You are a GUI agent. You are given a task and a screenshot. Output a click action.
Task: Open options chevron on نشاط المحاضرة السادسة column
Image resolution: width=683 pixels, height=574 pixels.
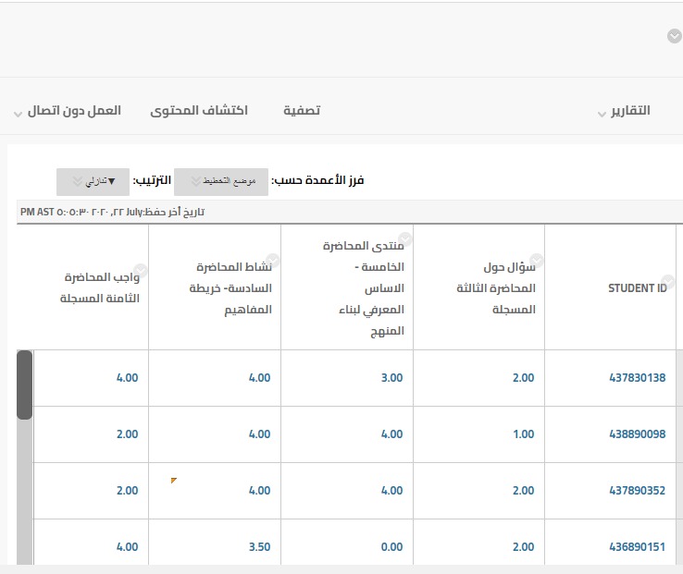pyautogui.click(x=273, y=260)
